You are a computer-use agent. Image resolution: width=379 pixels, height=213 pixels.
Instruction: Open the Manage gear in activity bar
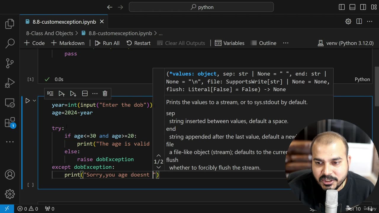point(10,194)
